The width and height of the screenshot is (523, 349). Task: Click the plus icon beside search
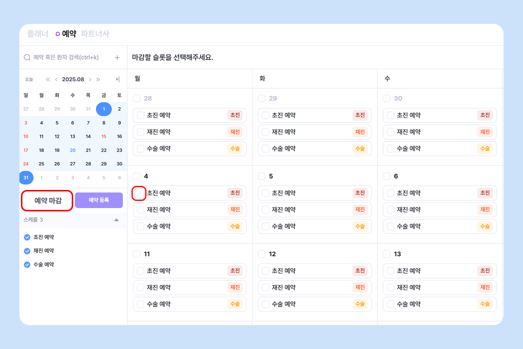click(117, 57)
